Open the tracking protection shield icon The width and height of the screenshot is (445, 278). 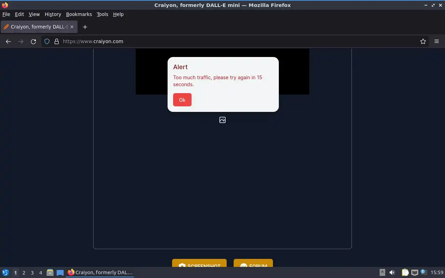pyautogui.click(x=47, y=41)
